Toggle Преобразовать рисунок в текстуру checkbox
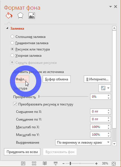 click(x=15, y=104)
